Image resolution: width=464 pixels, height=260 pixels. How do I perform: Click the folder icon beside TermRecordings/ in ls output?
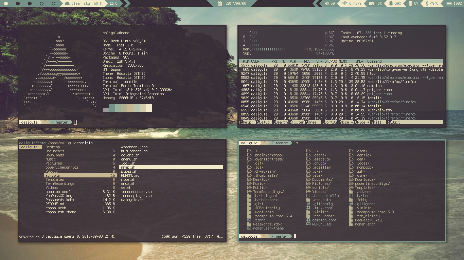[x=249, y=192]
